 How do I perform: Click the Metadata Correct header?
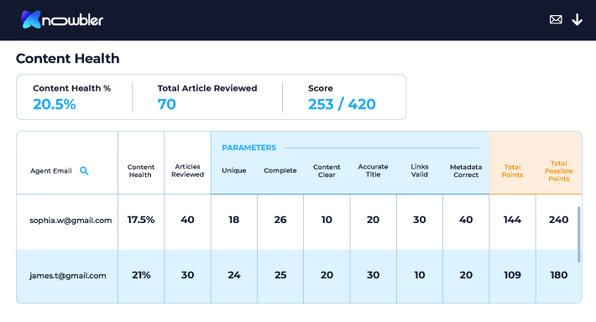466,171
